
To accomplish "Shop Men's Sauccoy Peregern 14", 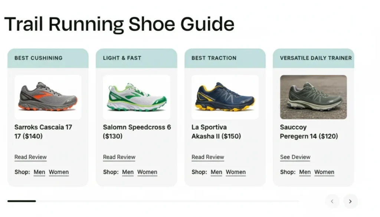I will pos(305,172).
